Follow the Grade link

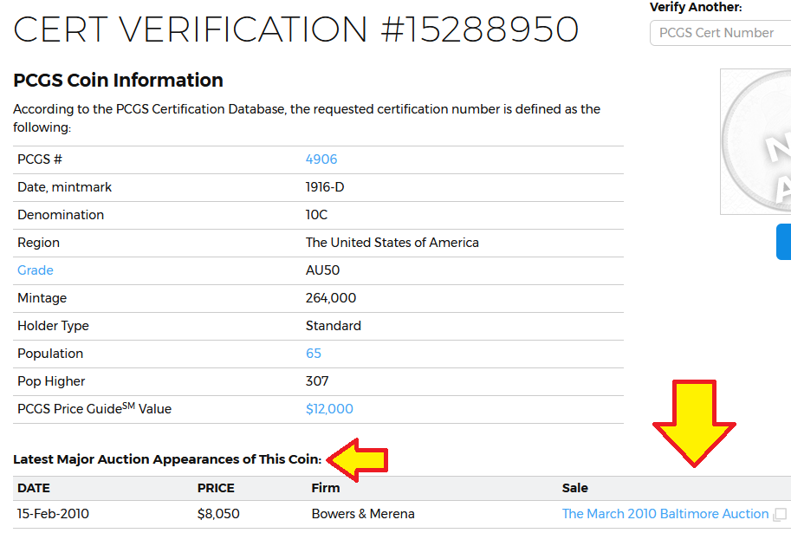click(36, 270)
